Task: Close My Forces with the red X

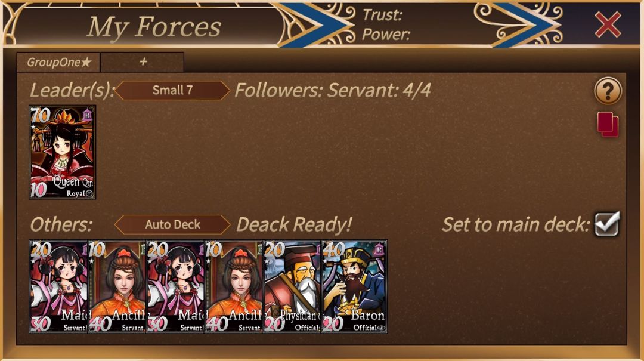Action: point(608,24)
